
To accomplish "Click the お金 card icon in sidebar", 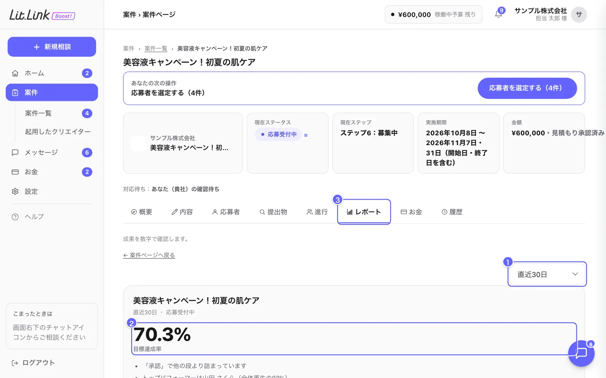I will 15,172.
